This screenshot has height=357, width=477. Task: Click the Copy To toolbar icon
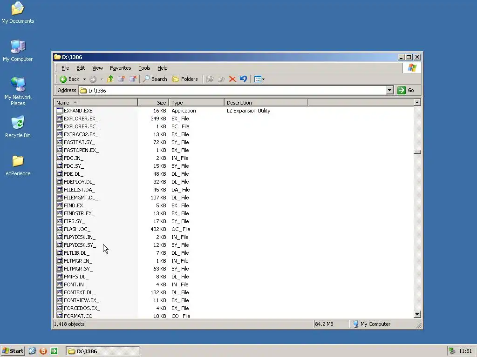[x=221, y=79]
